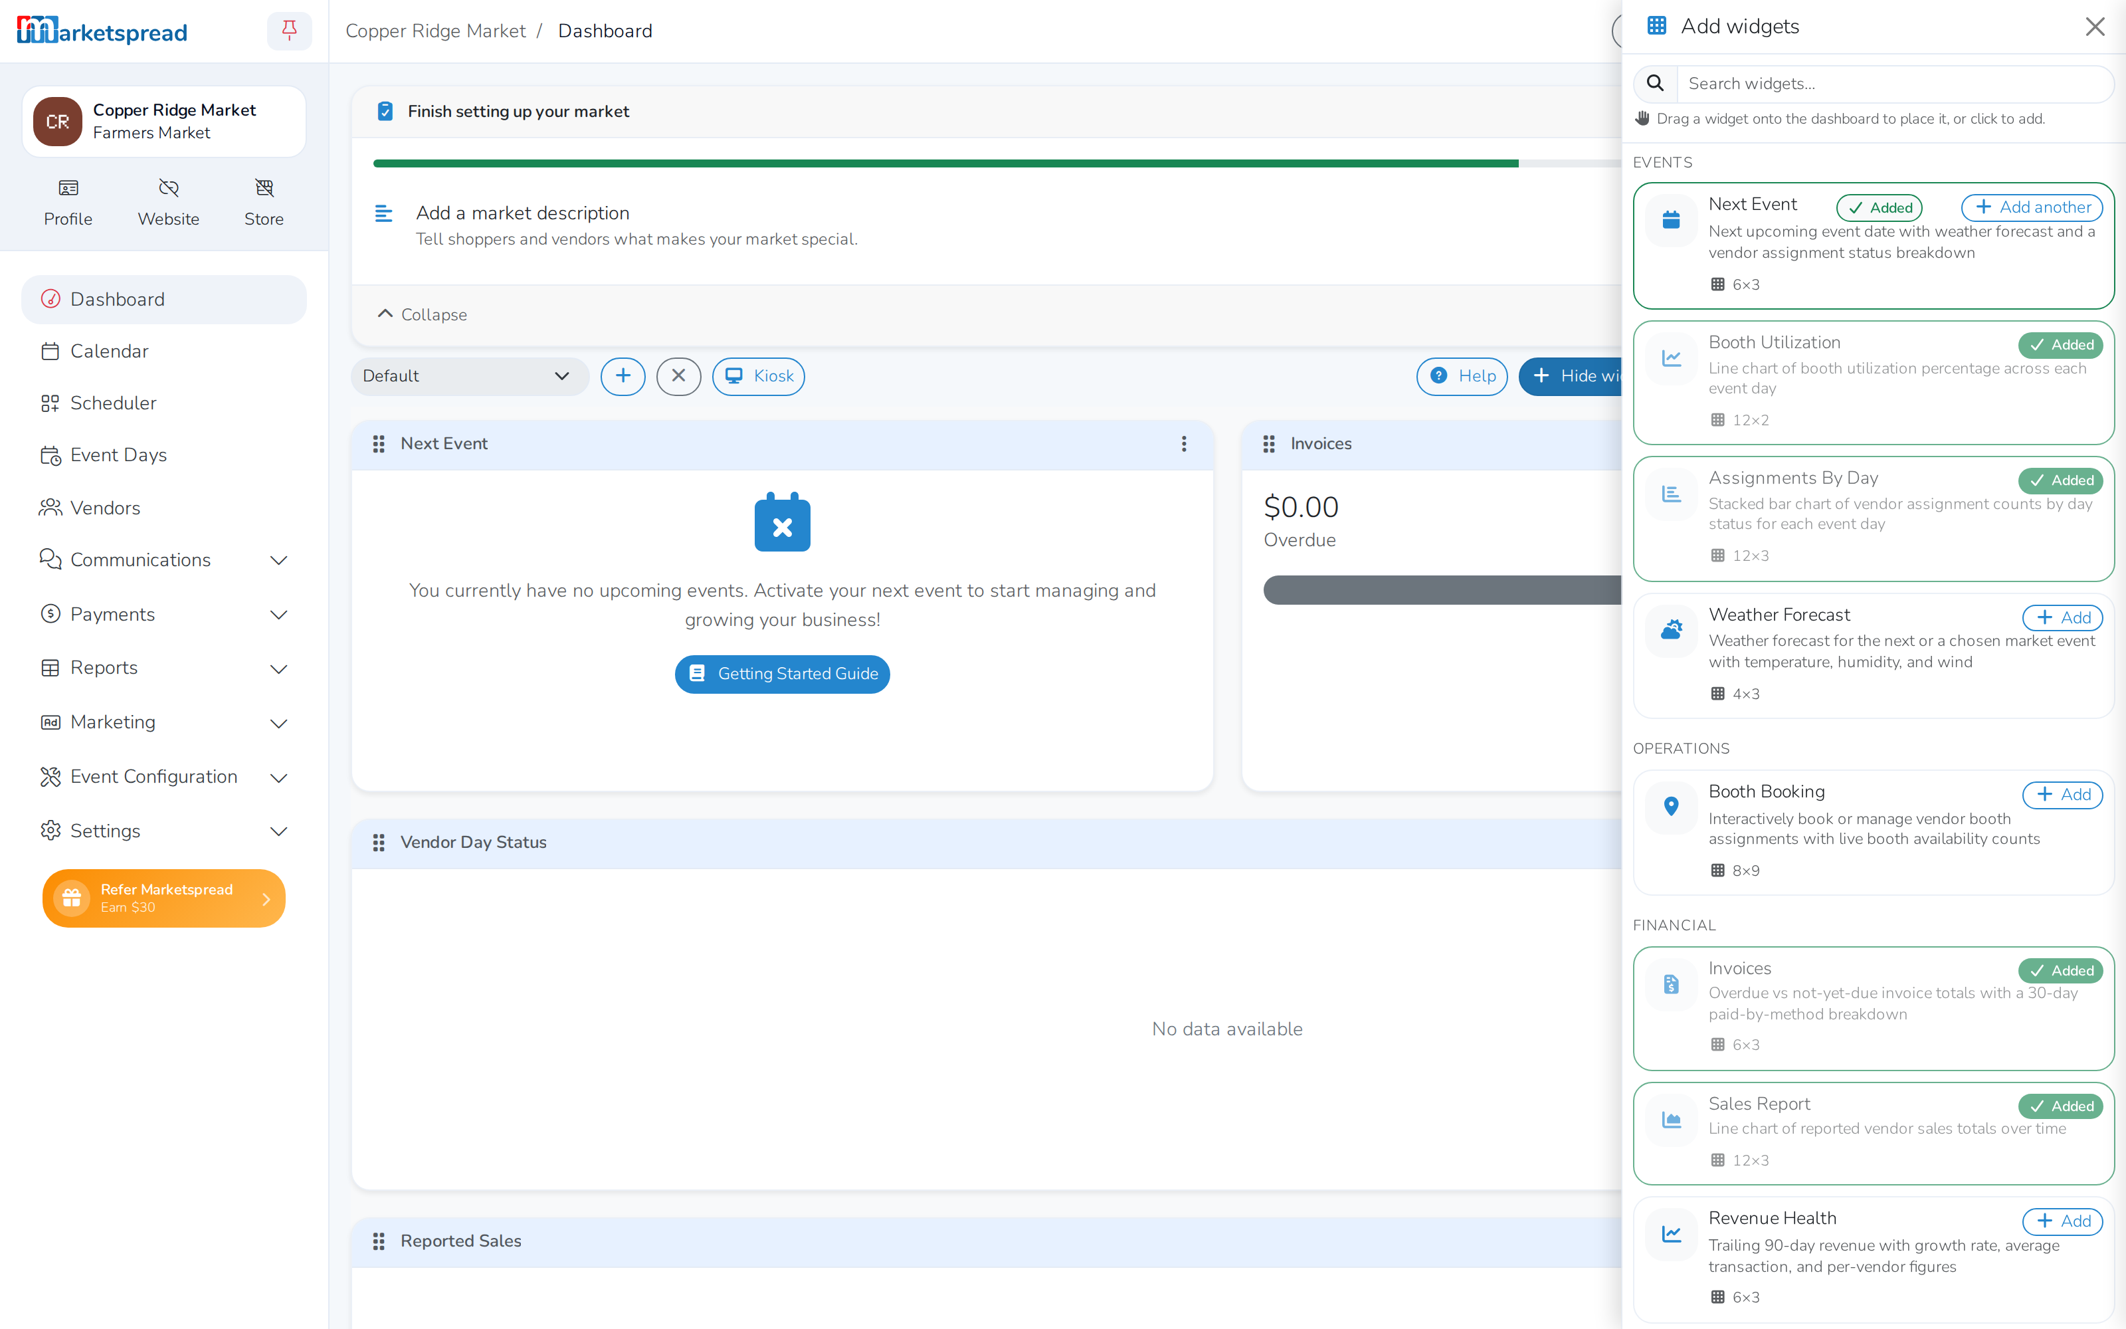Viewport: 2126px width, 1329px height.
Task: Add a new dashboard layout plus icon
Action: point(623,376)
